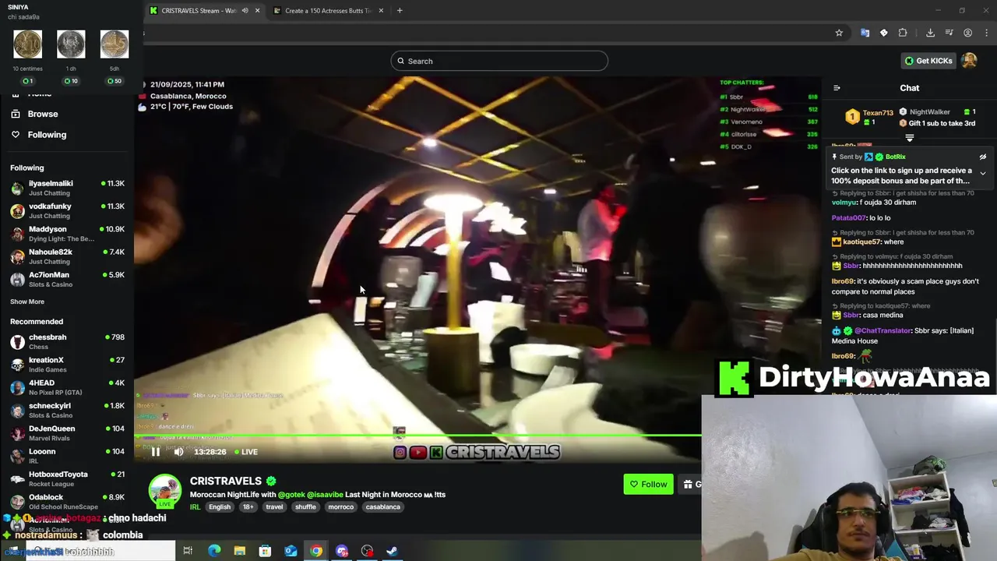Open Texan713 top gifter profile
Image resolution: width=997 pixels, height=561 pixels.
[878, 113]
